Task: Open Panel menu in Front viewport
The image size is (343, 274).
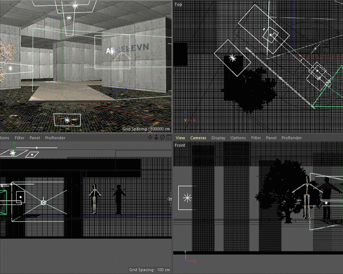Action: (271, 138)
